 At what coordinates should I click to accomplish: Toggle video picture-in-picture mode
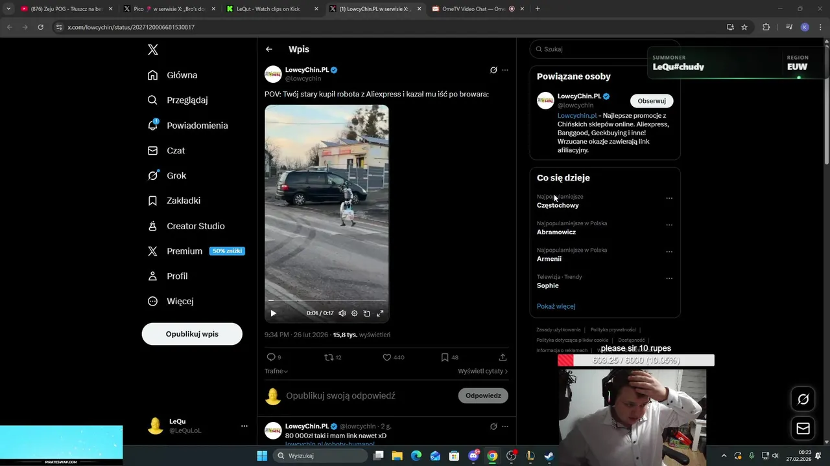(367, 313)
